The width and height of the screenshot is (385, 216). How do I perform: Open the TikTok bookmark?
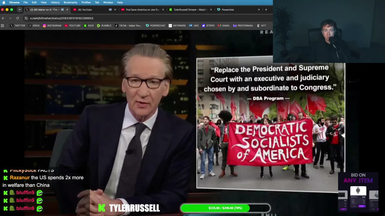(128, 25)
